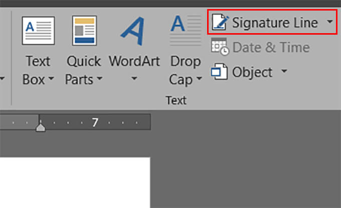Click the WordArt text label
The height and width of the screenshot is (208, 341).
click(x=134, y=61)
